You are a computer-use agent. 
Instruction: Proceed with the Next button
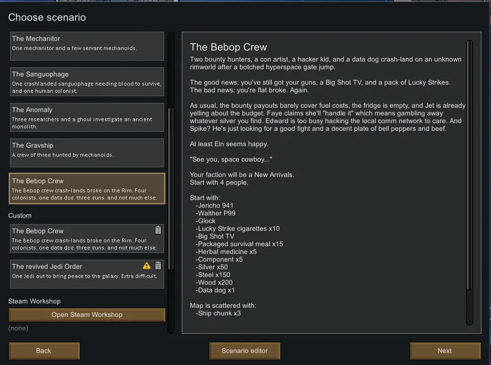[x=445, y=351]
